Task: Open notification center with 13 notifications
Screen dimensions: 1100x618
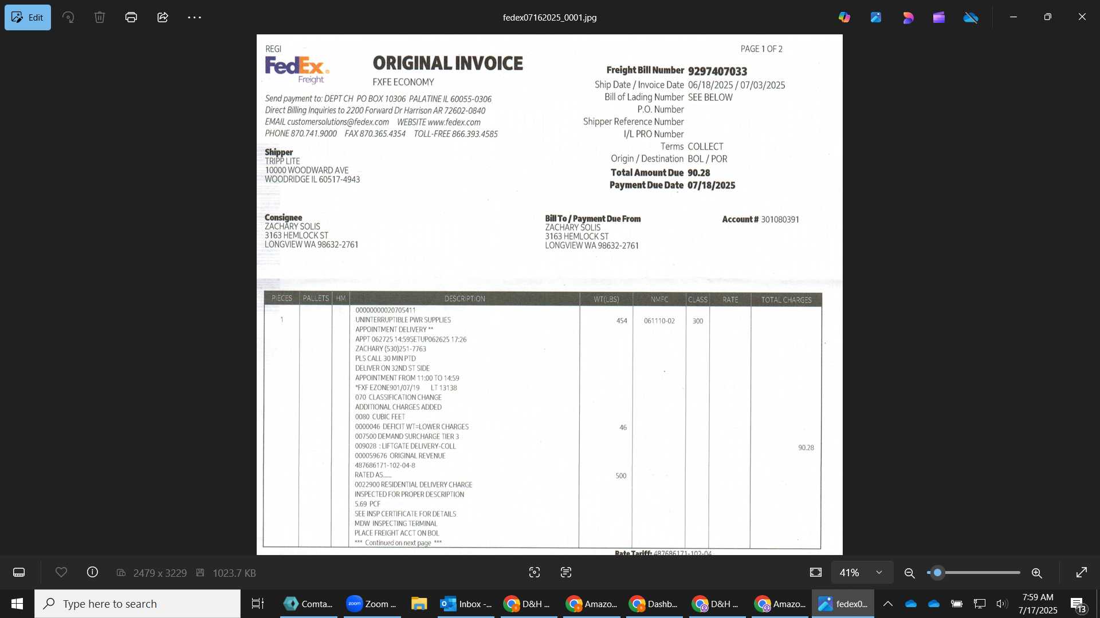Action: click(x=1078, y=604)
